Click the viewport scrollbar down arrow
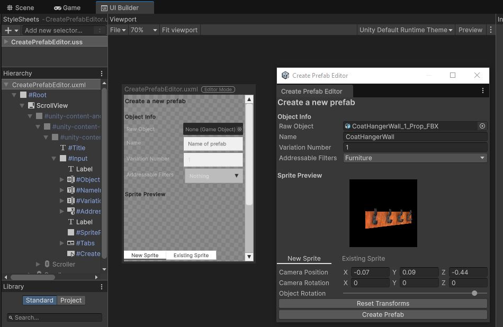503x327 pixels. coord(249,257)
